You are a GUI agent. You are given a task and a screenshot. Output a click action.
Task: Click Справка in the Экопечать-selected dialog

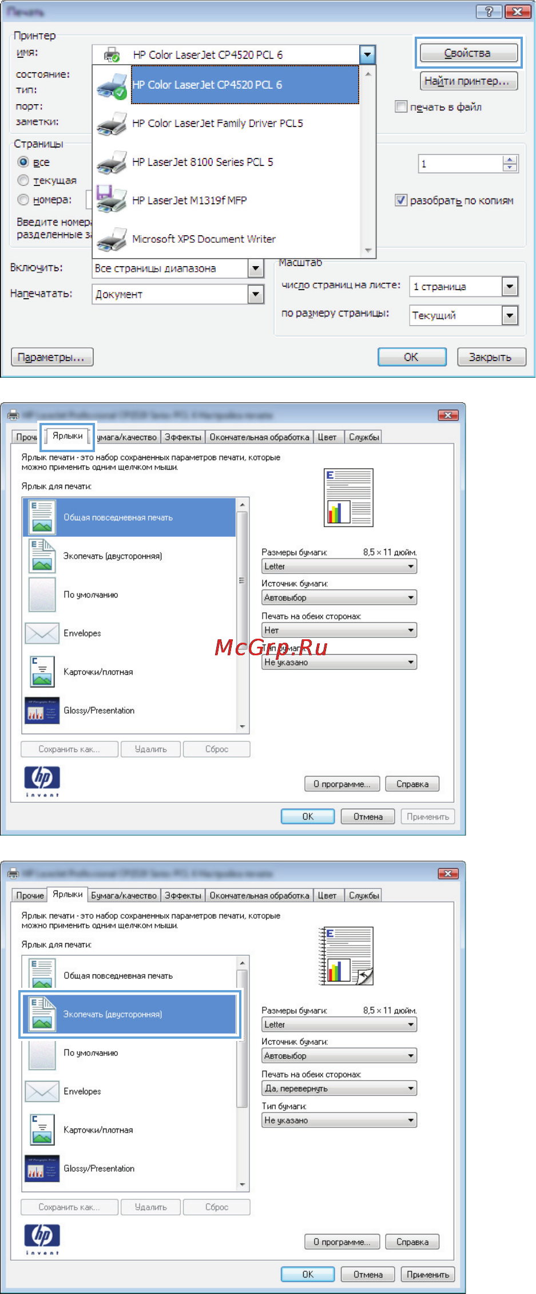point(412,1242)
